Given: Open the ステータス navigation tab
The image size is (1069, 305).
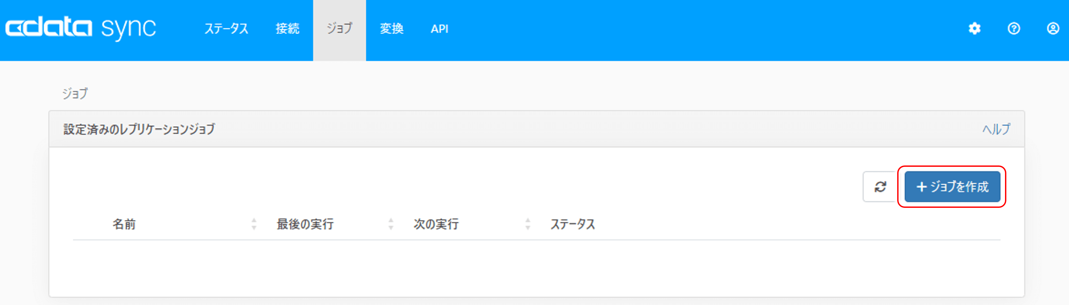Looking at the screenshot, I should coord(226,29).
